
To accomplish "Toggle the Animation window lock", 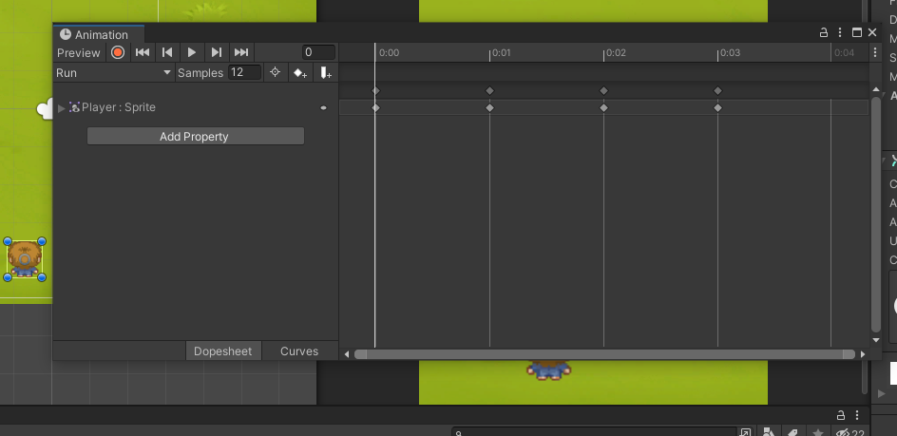I will click(824, 32).
